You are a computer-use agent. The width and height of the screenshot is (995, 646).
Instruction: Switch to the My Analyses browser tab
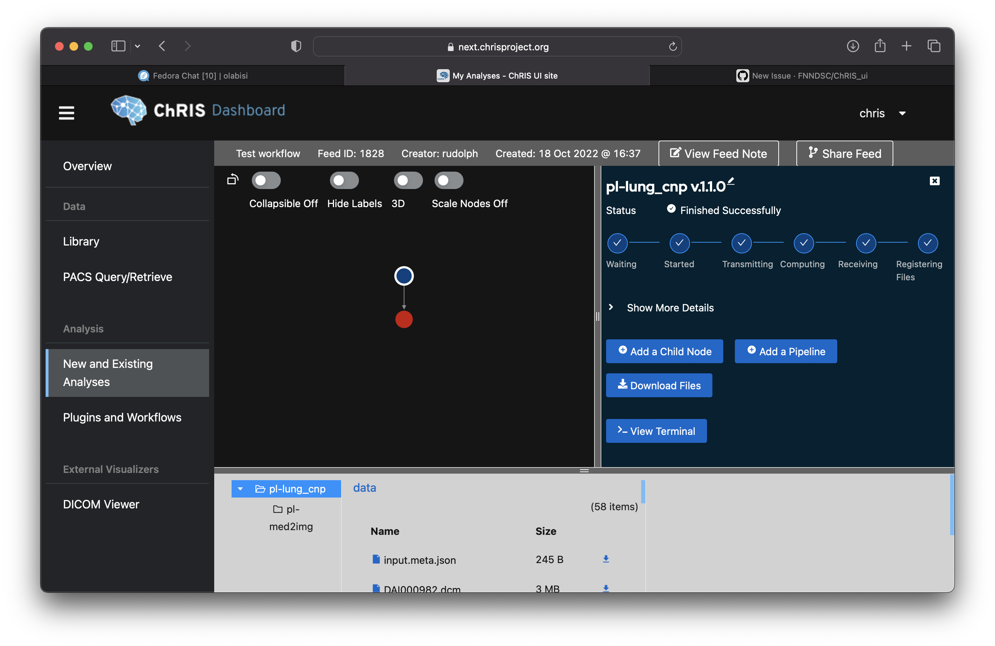click(x=497, y=76)
